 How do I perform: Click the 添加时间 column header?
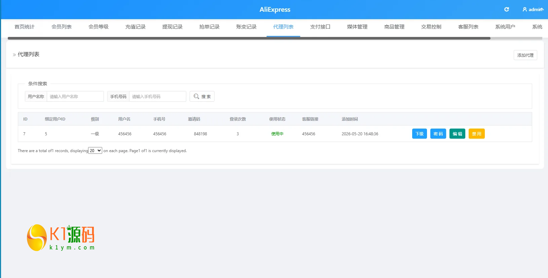pyautogui.click(x=350, y=119)
